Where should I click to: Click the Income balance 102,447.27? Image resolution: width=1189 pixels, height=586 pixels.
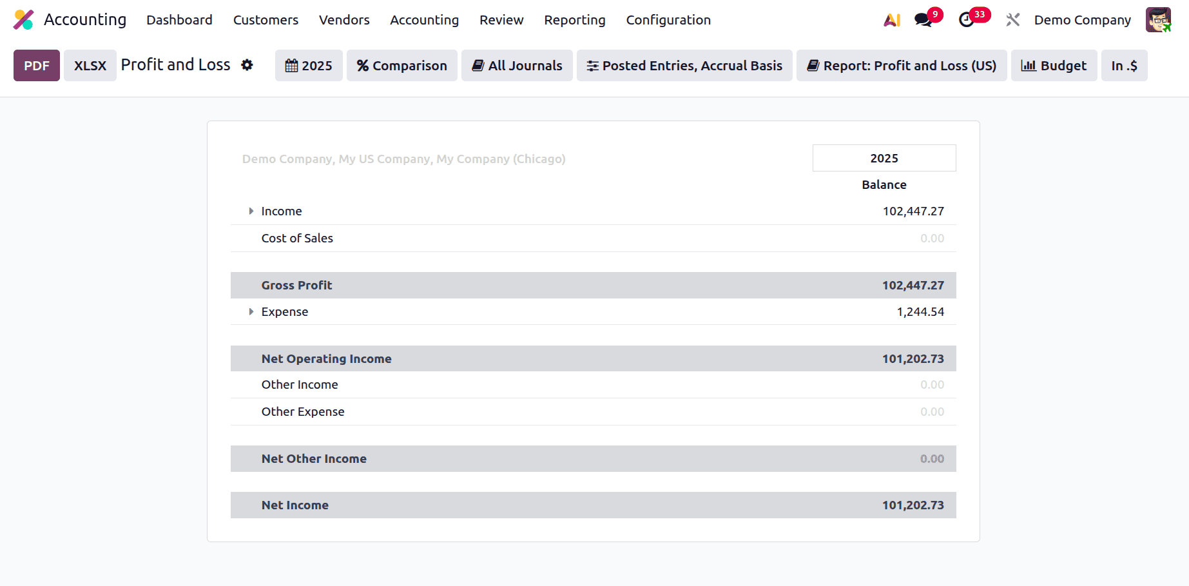pyautogui.click(x=913, y=211)
